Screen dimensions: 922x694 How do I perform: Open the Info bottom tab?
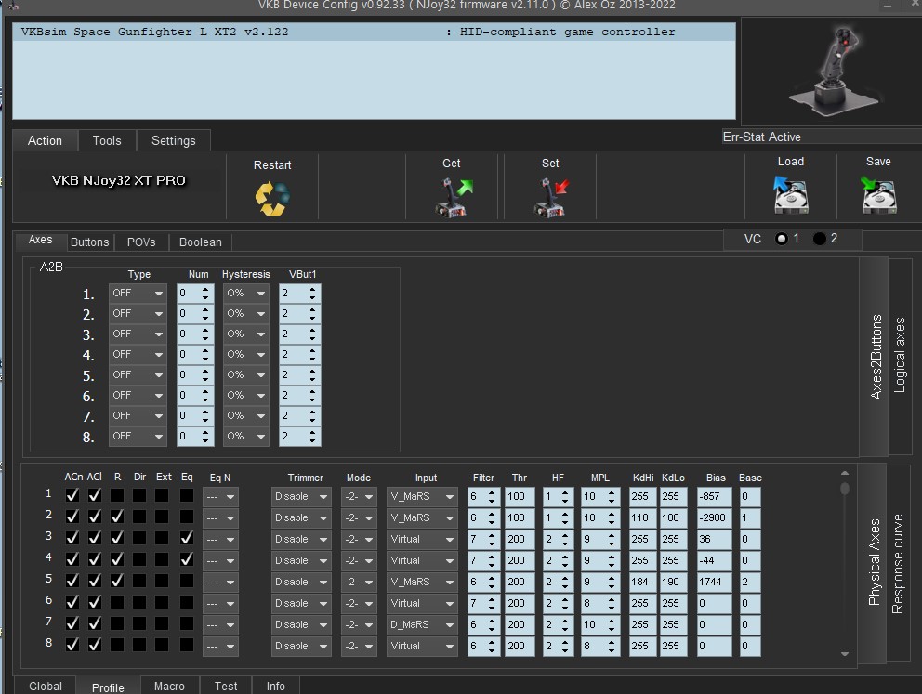(276, 687)
